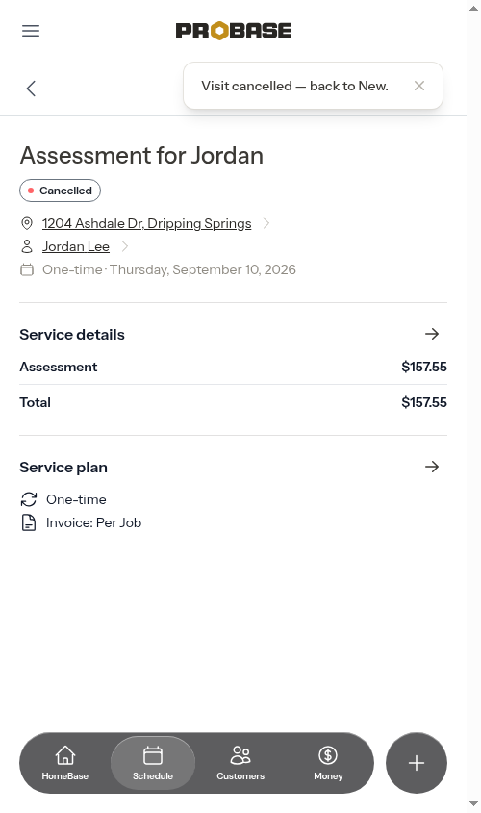Expand the chevron beside Jordan Lee
Image resolution: width=481 pixels, height=813 pixels.
coord(124,247)
